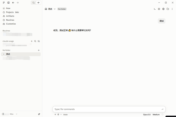The height and width of the screenshot is (117, 176).
Task: Toggle the sidebar panel icon
Action: [8, 3]
